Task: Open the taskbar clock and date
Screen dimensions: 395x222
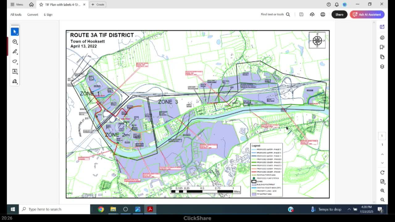Action: [367, 209]
